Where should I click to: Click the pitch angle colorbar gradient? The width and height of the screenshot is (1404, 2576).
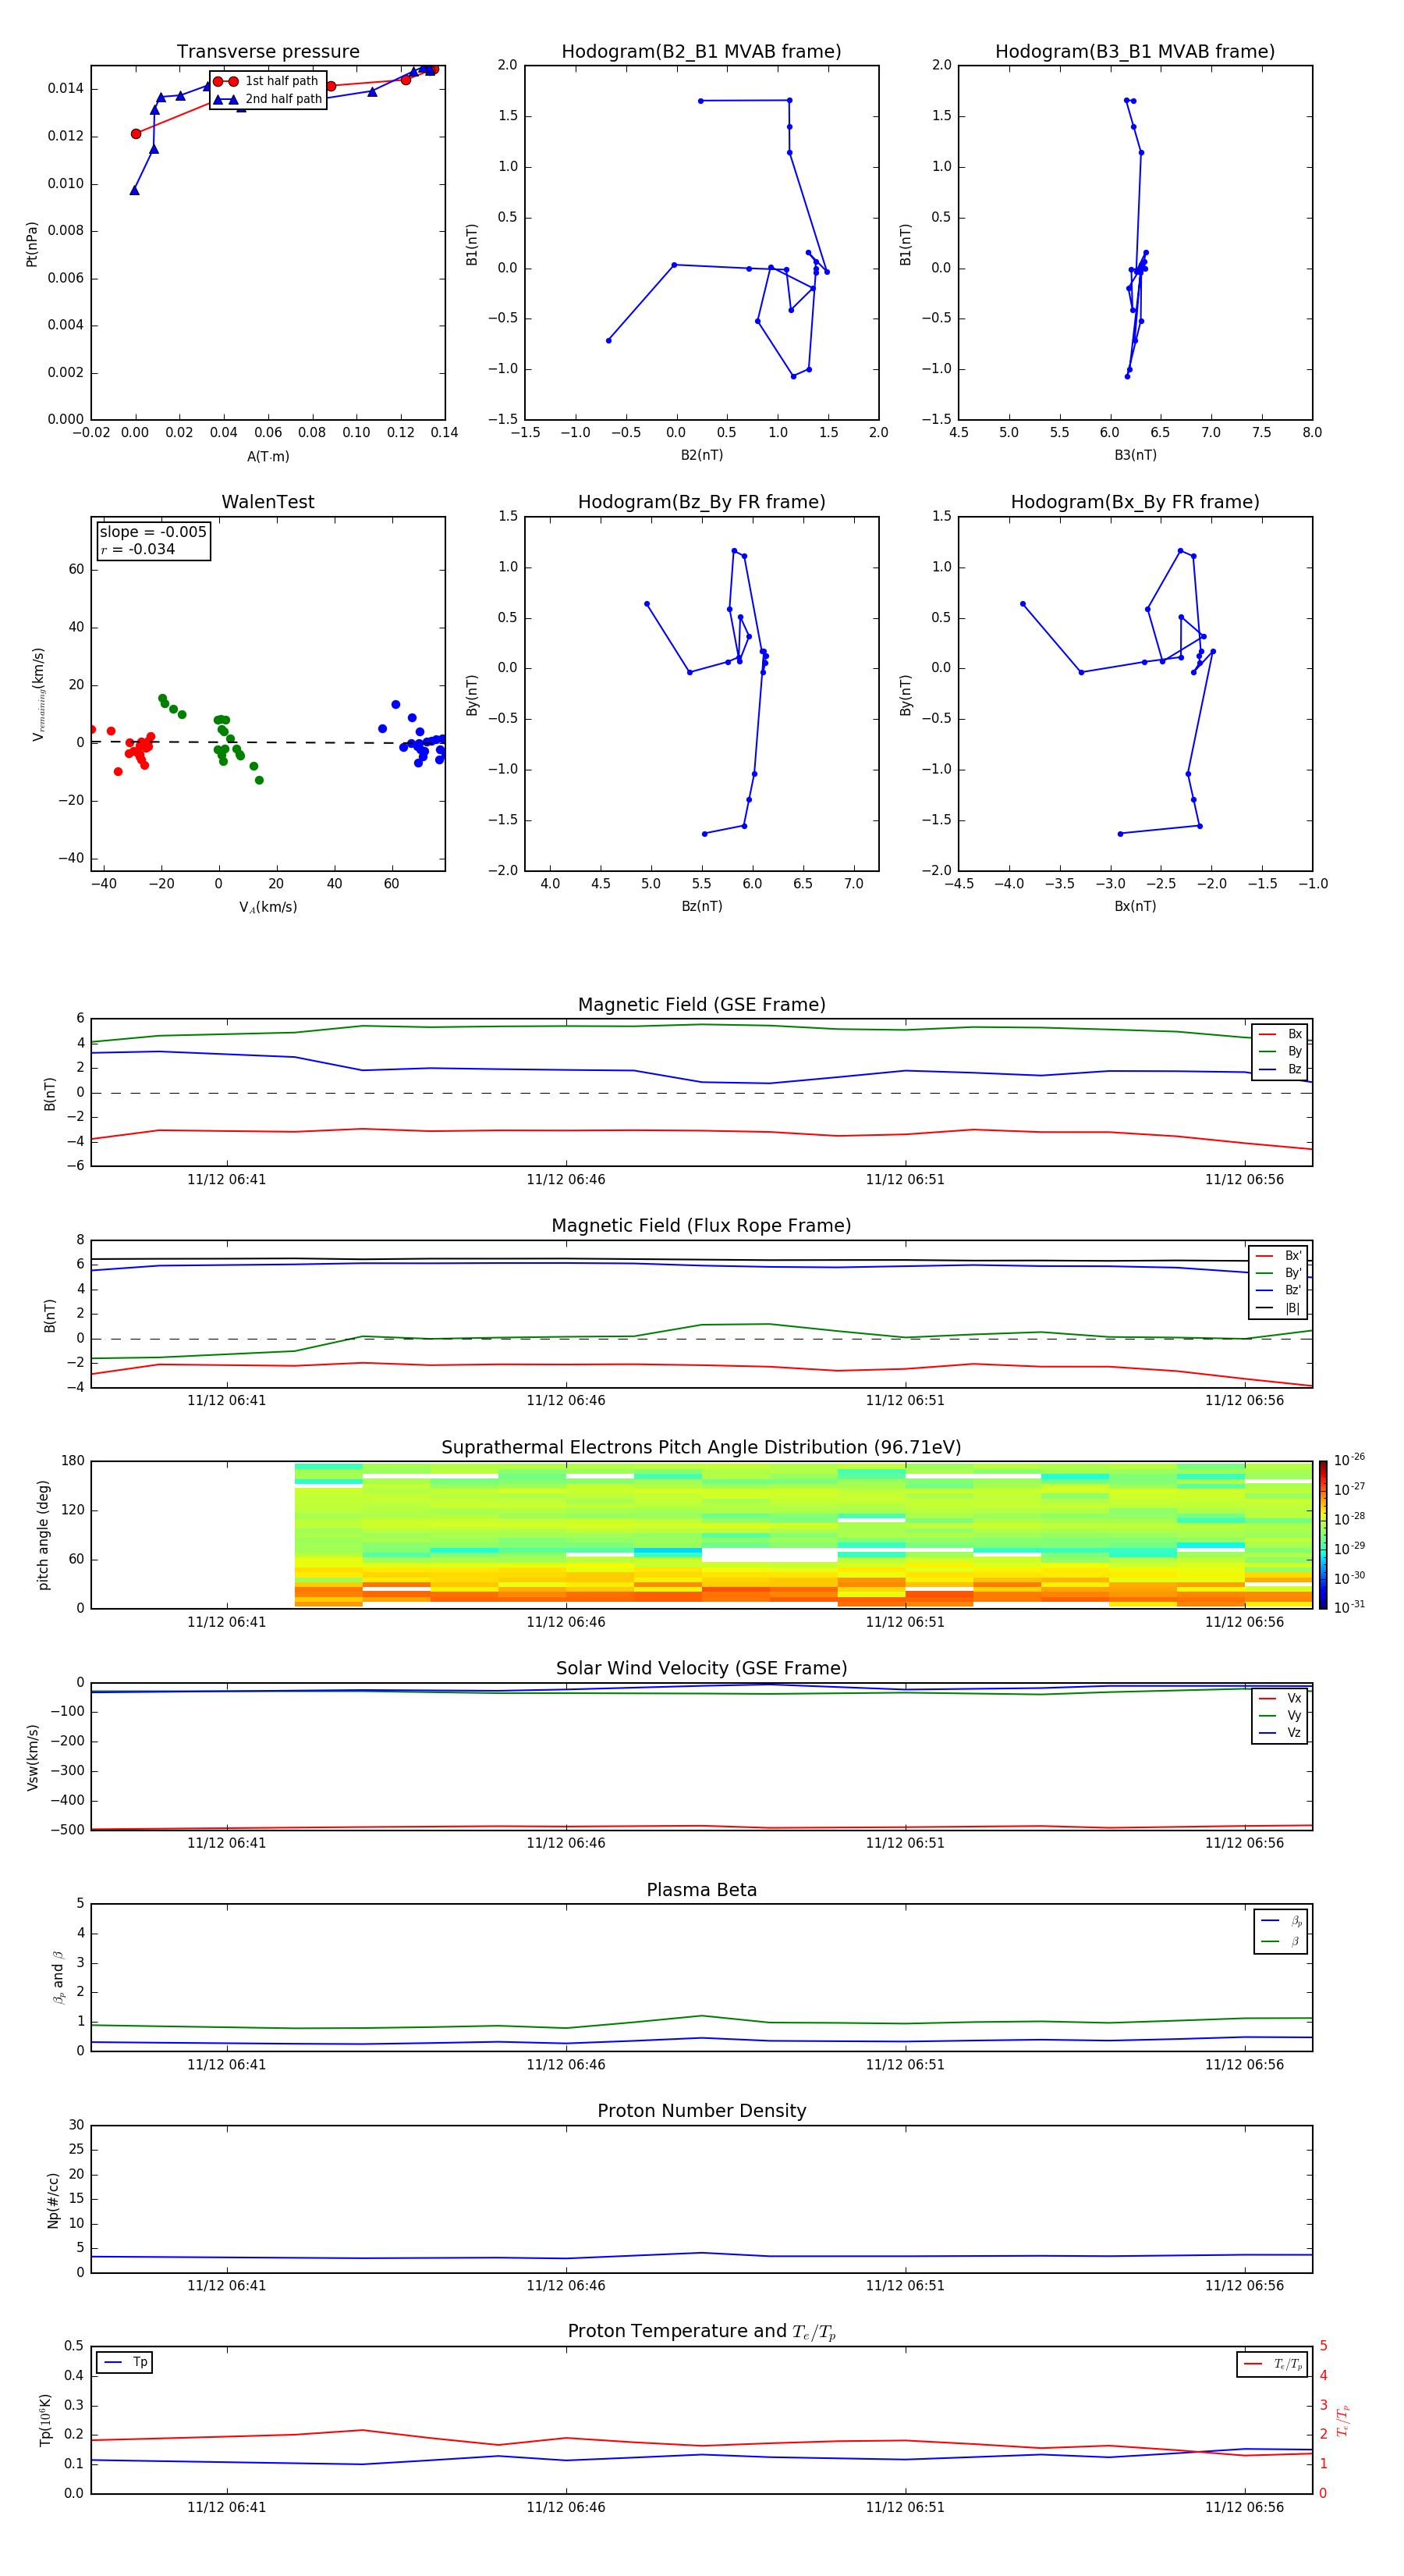pyautogui.click(x=1323, y=1535)
